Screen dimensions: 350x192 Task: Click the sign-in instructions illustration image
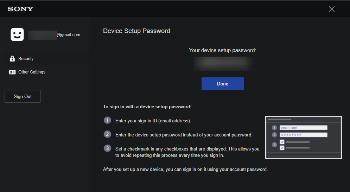(303, 137)
